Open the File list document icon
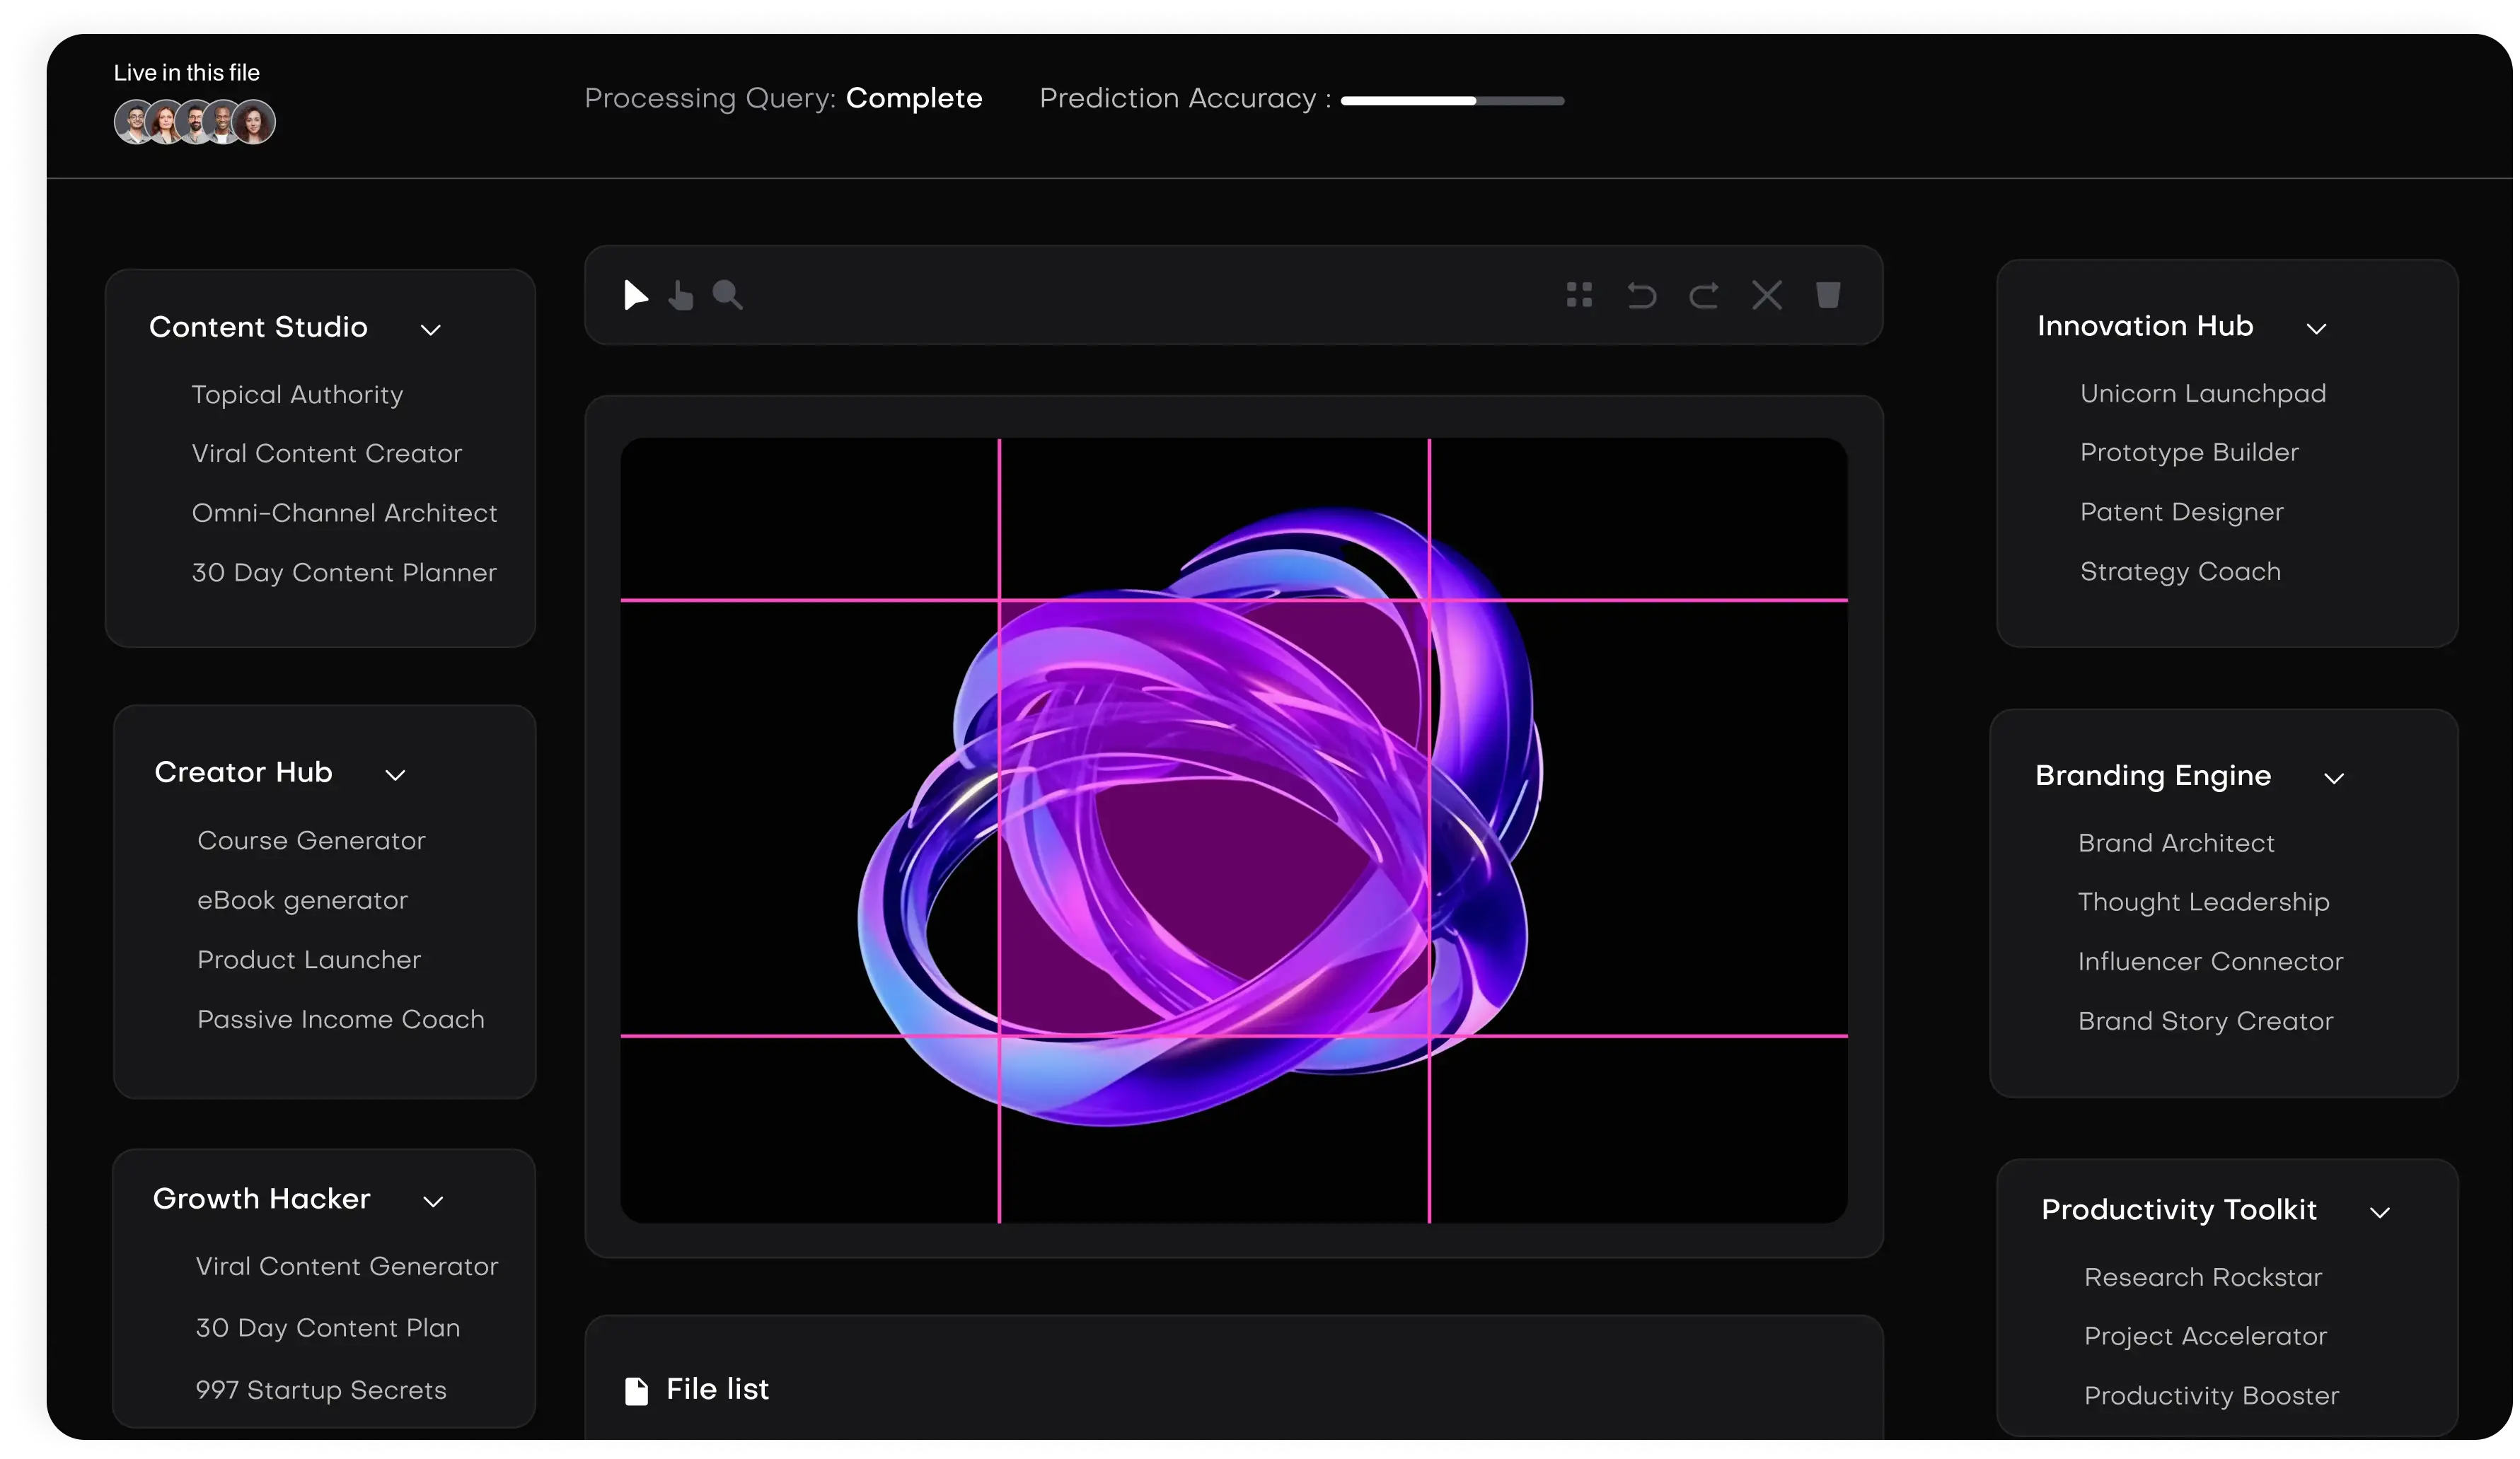 coord(637,1389)
